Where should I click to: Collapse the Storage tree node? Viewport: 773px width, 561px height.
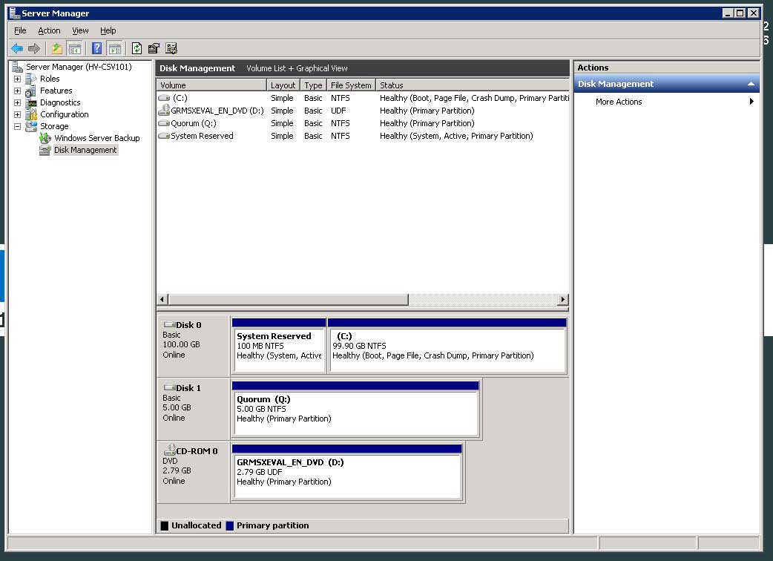click(x=17, y=126)
